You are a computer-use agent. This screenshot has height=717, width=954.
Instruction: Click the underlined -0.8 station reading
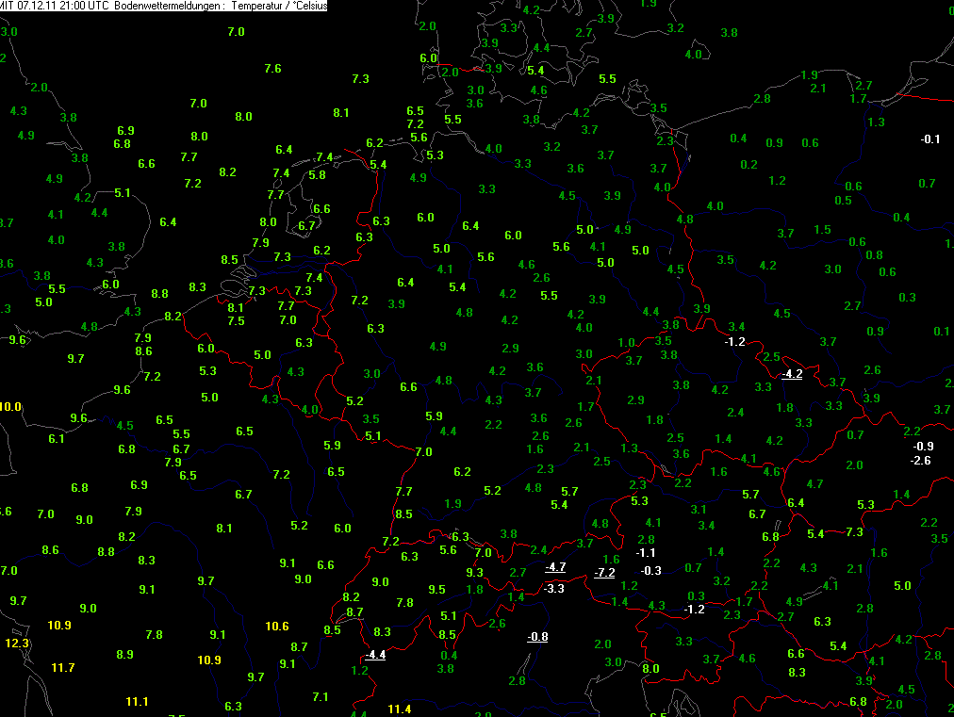(538, 637)
